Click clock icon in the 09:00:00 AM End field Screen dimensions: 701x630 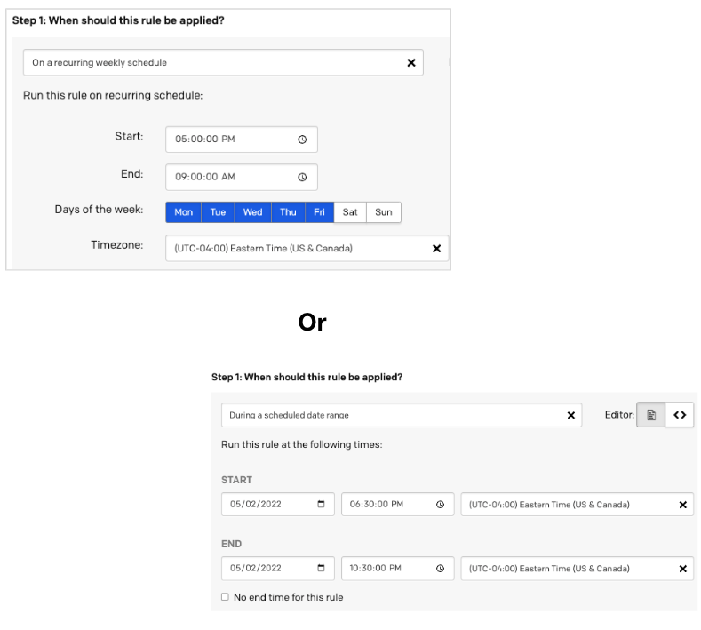302,177
